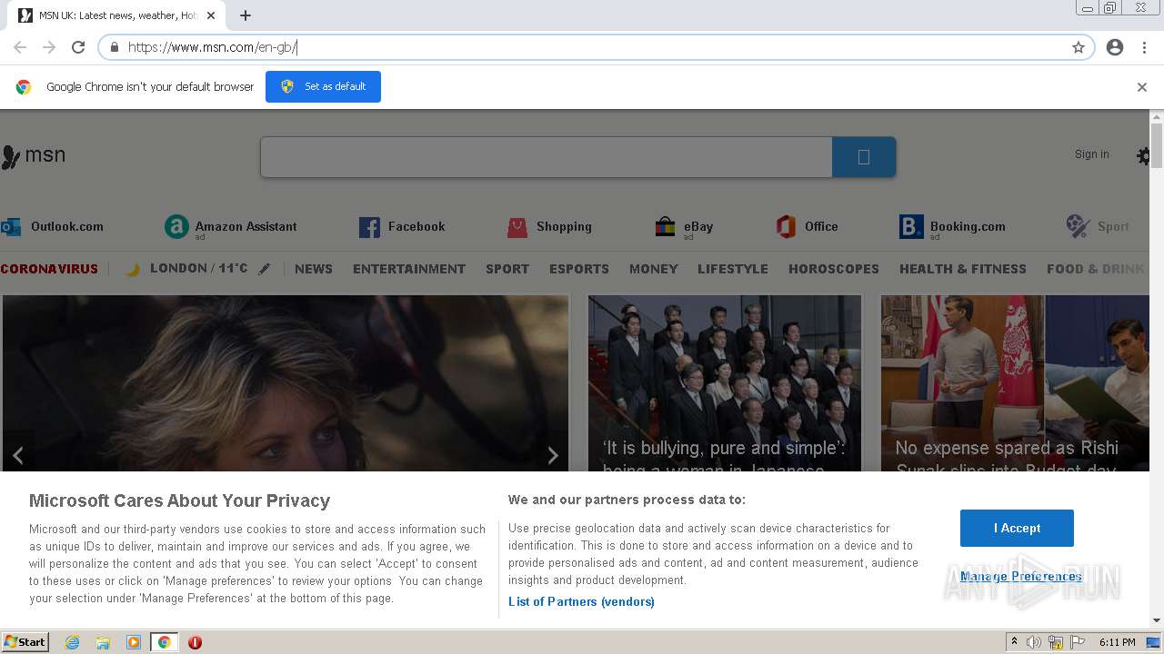Viewport: 1164px width, 654px height.
Task: Show previous carousel slide arrow
Action: pyautogui.click(x=18, y=455)
